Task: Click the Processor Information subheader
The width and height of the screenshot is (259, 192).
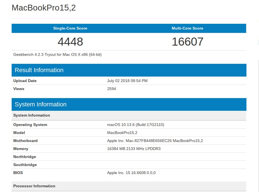Action: pyautogui.click(x=129, y=186)
